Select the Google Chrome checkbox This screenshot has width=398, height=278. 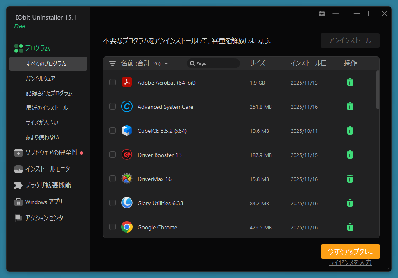113,227
